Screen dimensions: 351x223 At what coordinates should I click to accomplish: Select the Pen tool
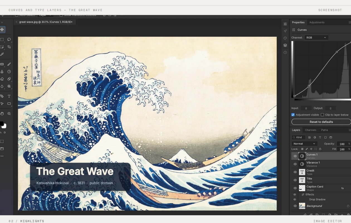[x=2, y=96]
